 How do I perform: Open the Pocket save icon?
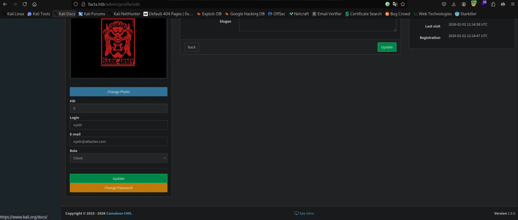click(444, 4)
